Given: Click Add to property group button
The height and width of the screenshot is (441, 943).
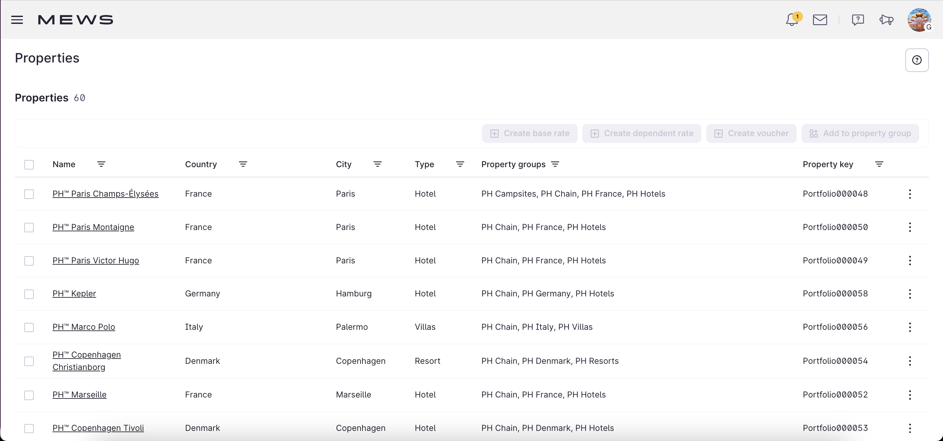Looking at the screenshot, I should coord(860,133).
